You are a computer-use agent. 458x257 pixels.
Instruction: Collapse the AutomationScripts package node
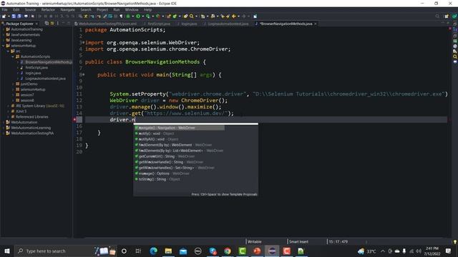[13, 56]
